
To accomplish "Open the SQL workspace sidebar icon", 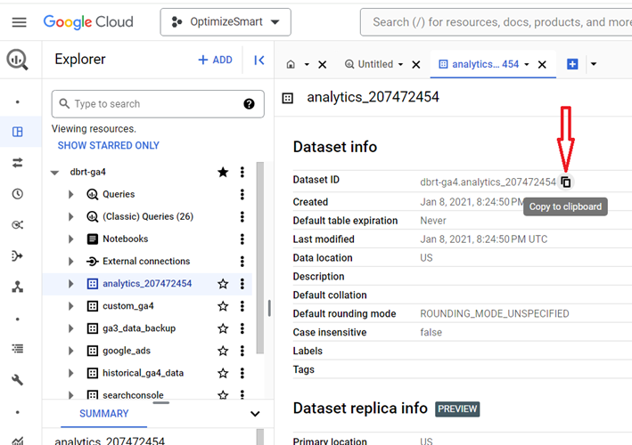I will coord(17,132).
